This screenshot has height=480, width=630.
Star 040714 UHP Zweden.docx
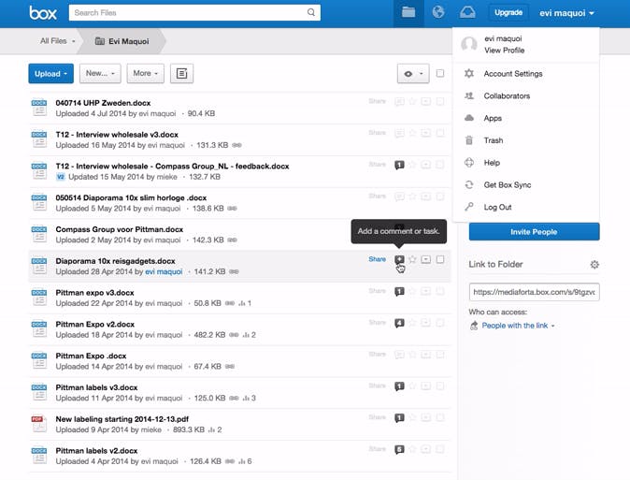pyautogui.click(x=412, y=101)
